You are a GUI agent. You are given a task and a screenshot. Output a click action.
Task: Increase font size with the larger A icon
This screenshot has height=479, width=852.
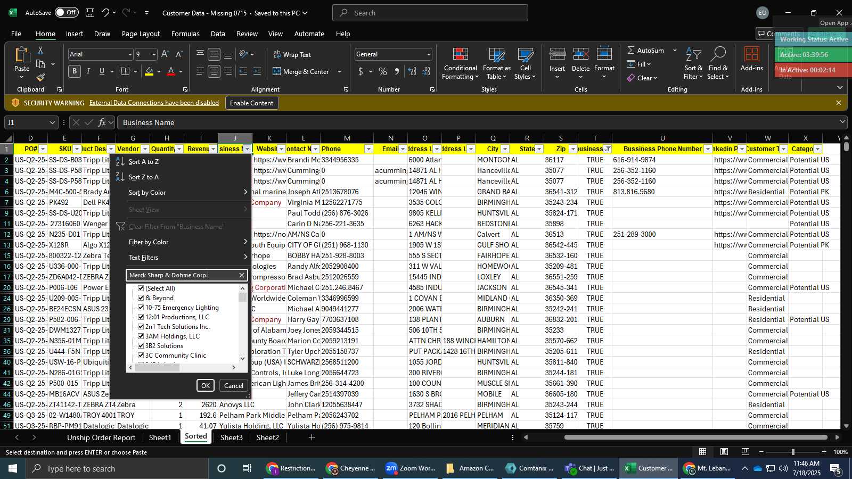click(165, 54)
